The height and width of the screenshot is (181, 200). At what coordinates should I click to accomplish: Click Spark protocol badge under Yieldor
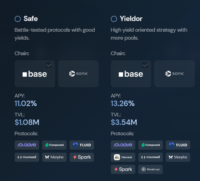click(x=123, y=169)
